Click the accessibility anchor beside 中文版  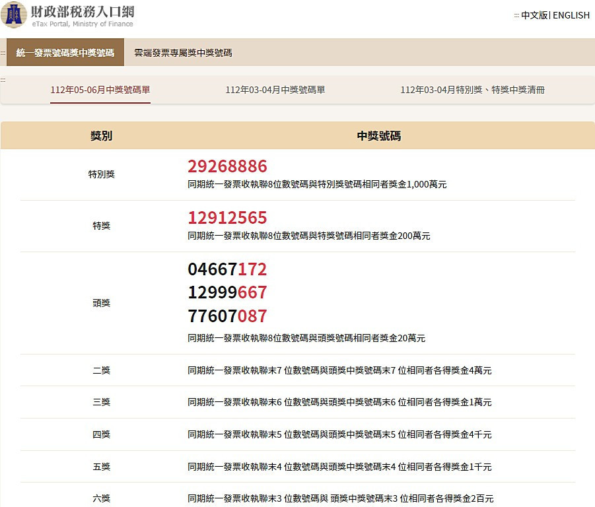click(516, 16)
